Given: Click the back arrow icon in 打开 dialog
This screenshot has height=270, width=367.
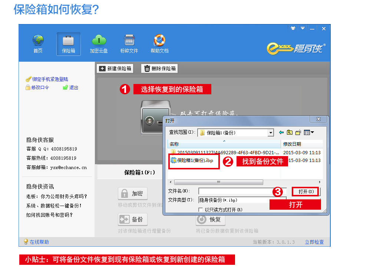Looking at the screenshot, I should pos(281,132).
